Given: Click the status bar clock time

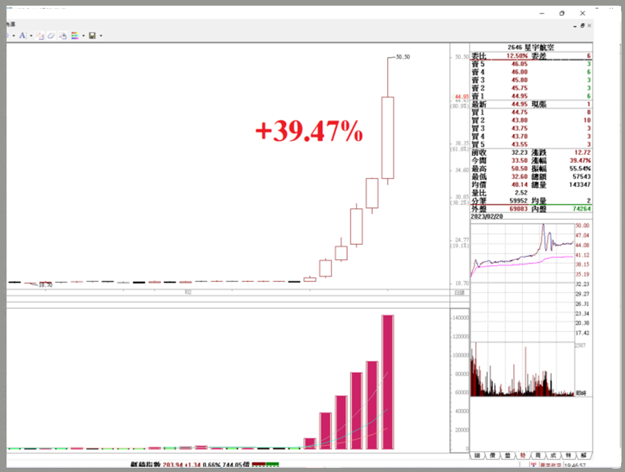Looking at the screenshot, I should [575, 465].
